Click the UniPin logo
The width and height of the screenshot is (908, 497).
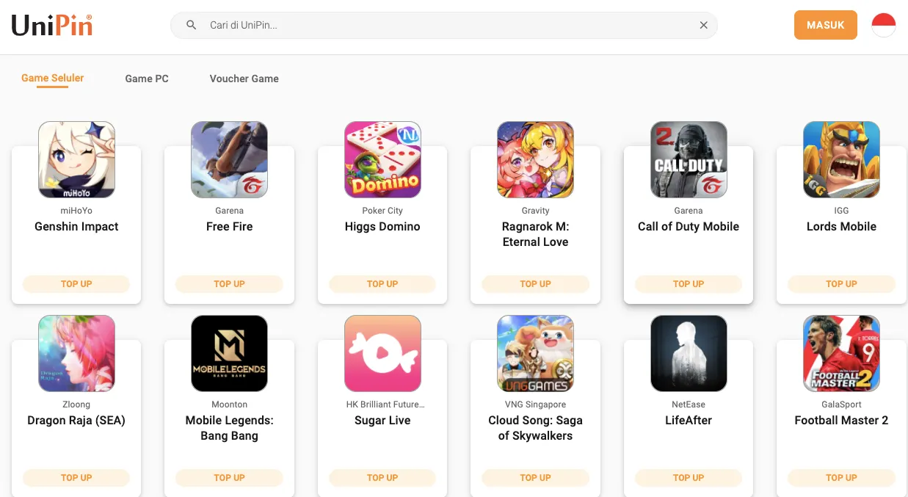[52, 26]
